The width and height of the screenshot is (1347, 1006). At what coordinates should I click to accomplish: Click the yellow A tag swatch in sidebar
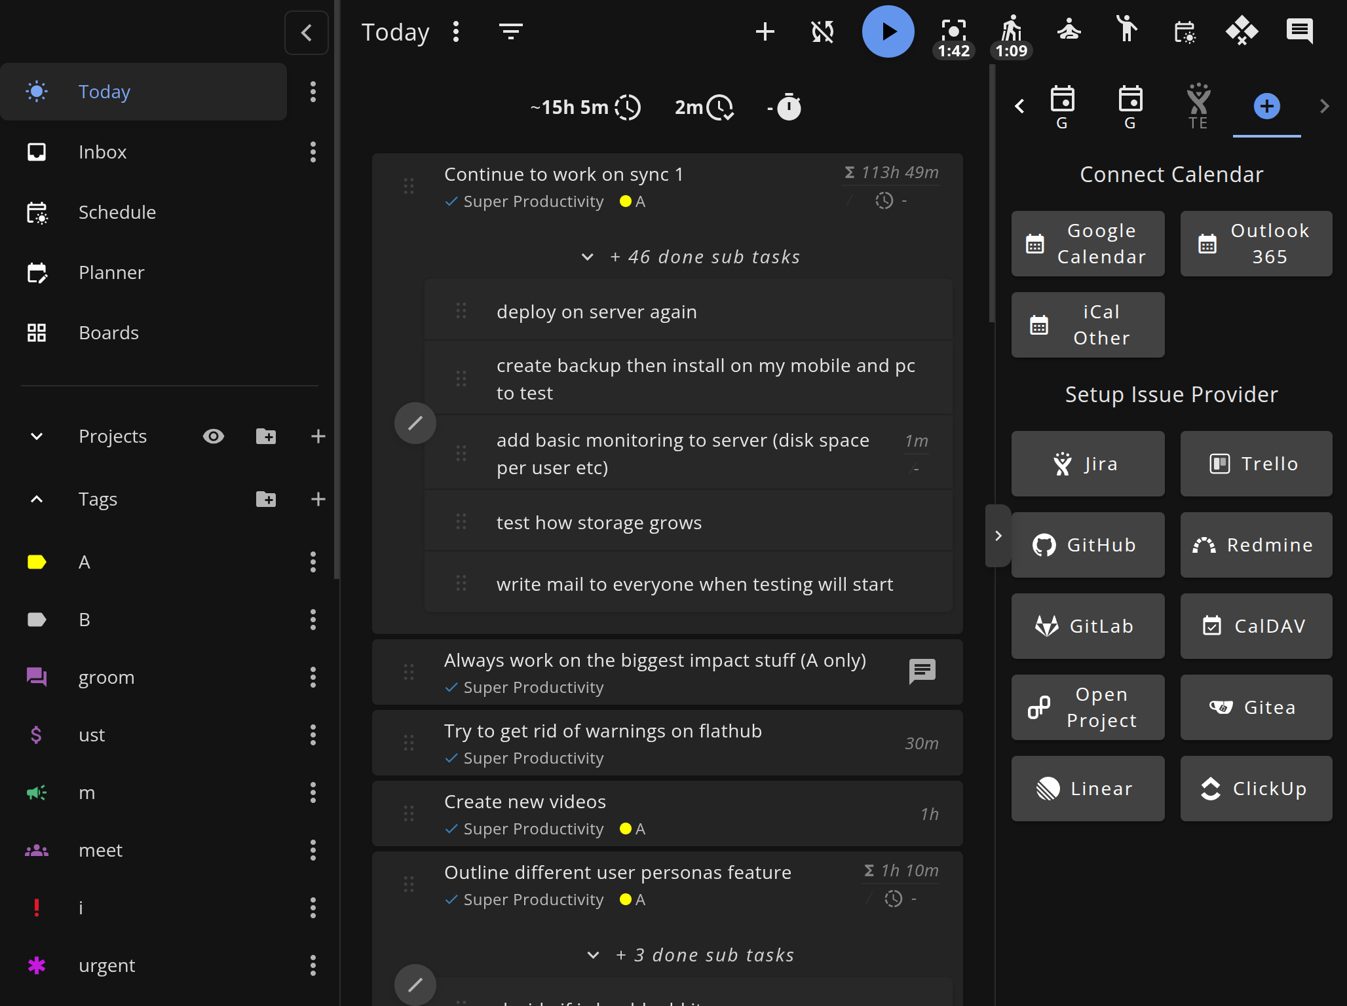[x=37, y=562]
